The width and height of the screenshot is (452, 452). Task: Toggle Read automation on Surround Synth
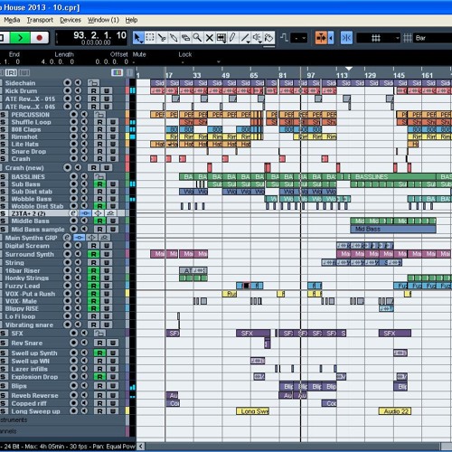[x=93, y=254]
